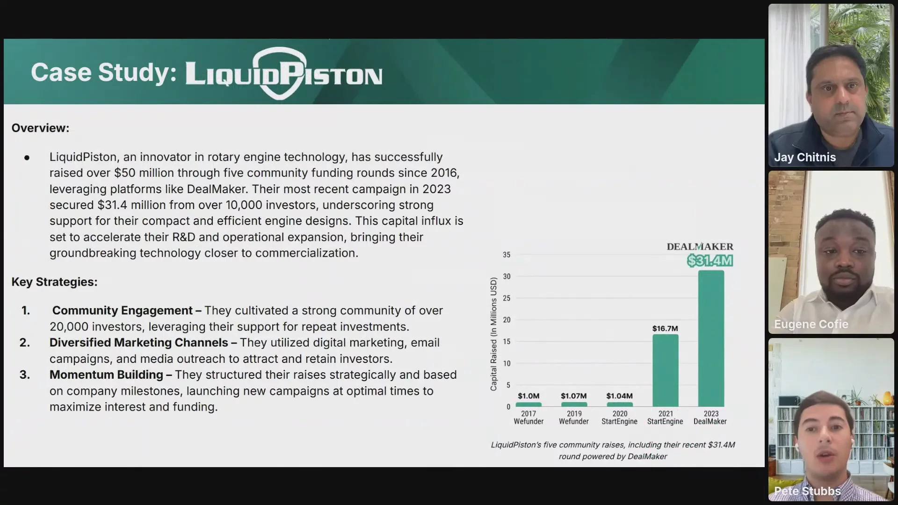Click the 'Key Strategies:' heading
The image size is (898, 505).
coord(54,282)
